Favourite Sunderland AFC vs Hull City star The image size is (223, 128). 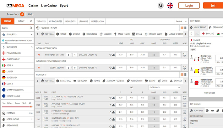pyautogui.click(x=110, y=120)
